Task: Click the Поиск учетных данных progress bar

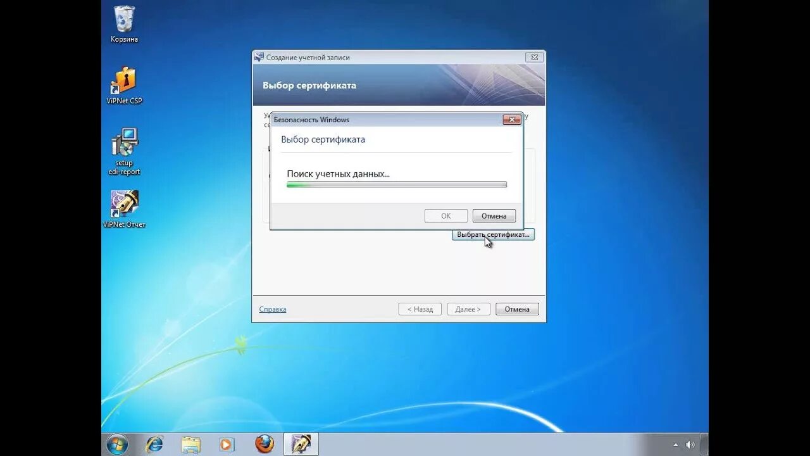Action: pyautogui.click(x=397, y=185)
